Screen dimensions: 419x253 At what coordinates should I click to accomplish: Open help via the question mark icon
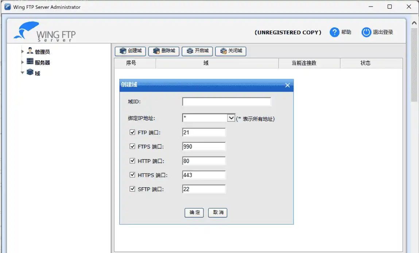coord(334,32)
